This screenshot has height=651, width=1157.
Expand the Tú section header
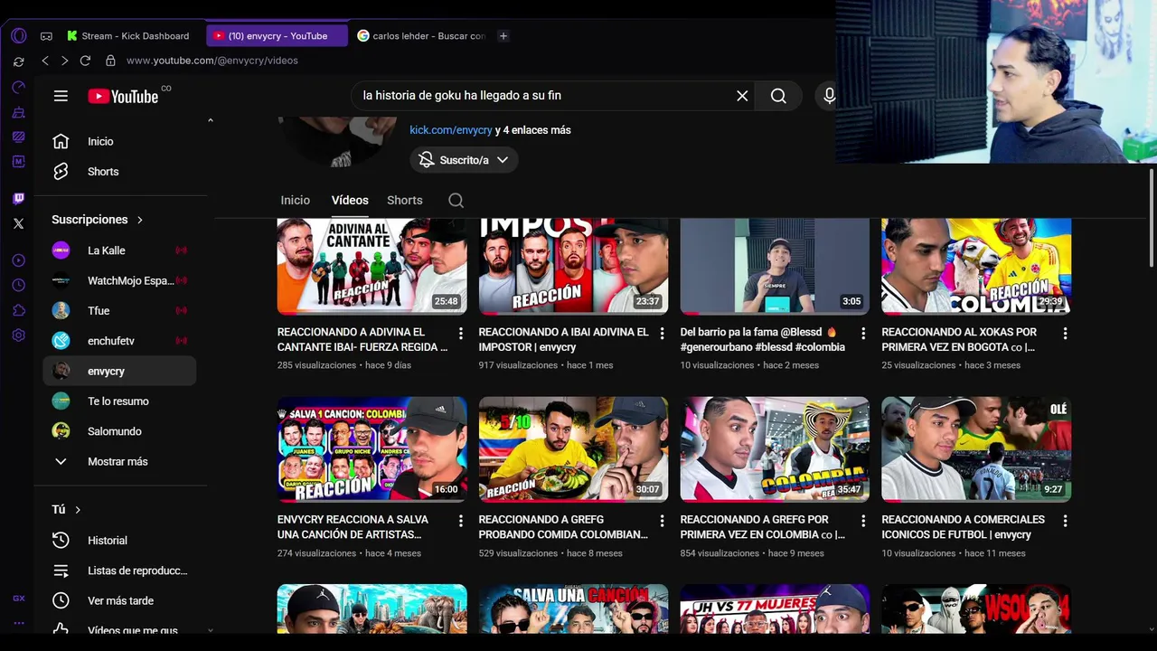click(67, 510)
